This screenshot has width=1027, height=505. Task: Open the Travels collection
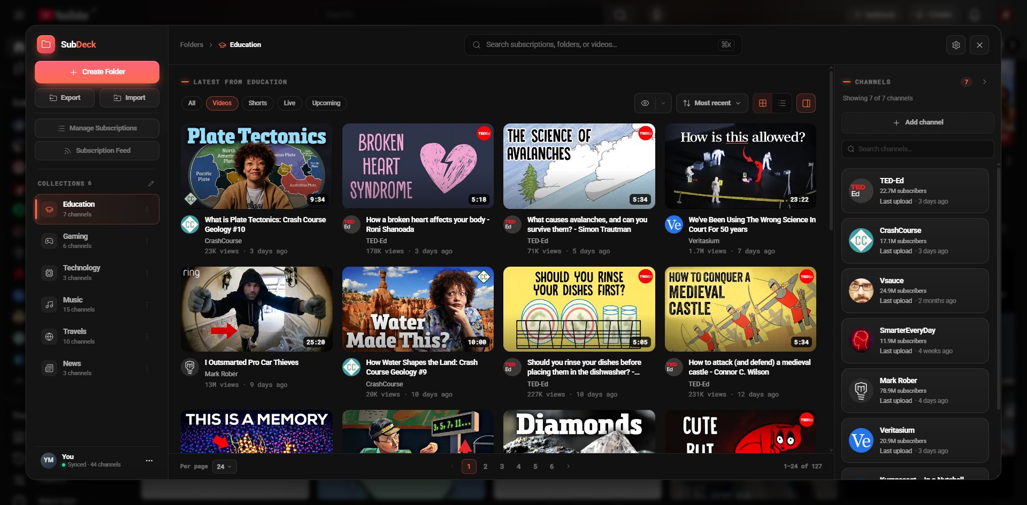[x=97, y=337]
